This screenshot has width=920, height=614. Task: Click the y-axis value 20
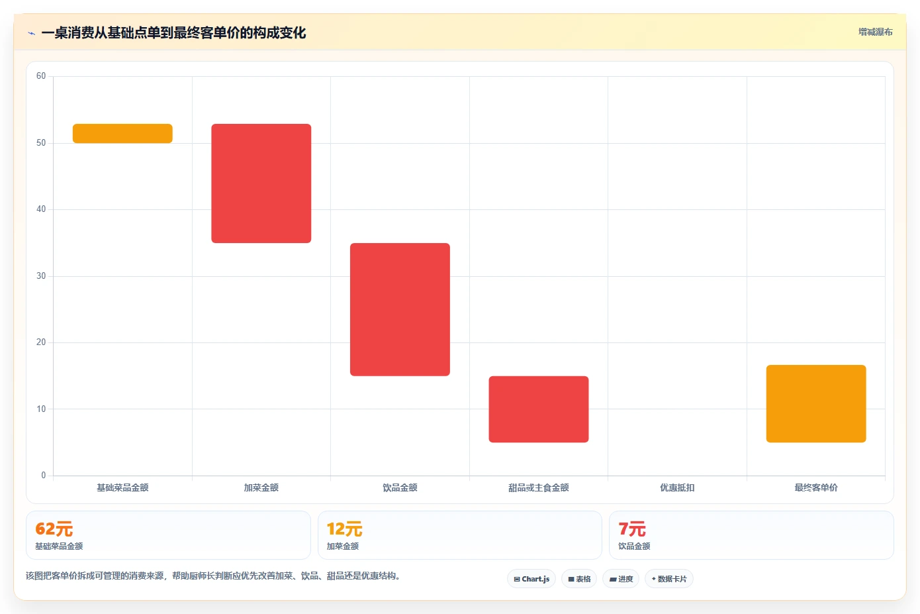tap(41, 342)
